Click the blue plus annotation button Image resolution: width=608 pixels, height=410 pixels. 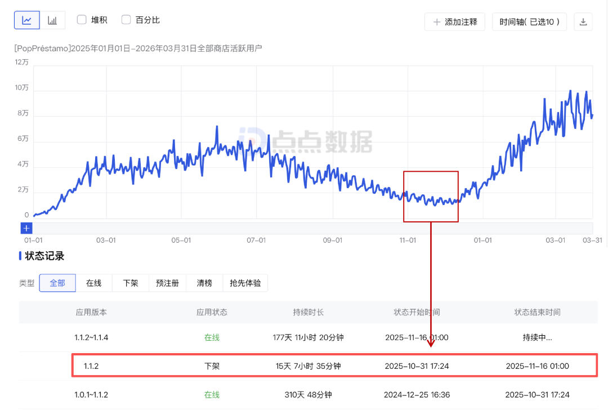coord(26,228)
